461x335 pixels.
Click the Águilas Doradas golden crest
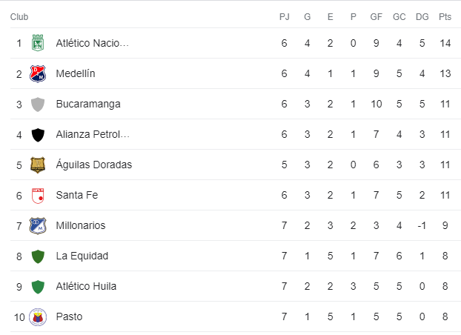(38, 165)
